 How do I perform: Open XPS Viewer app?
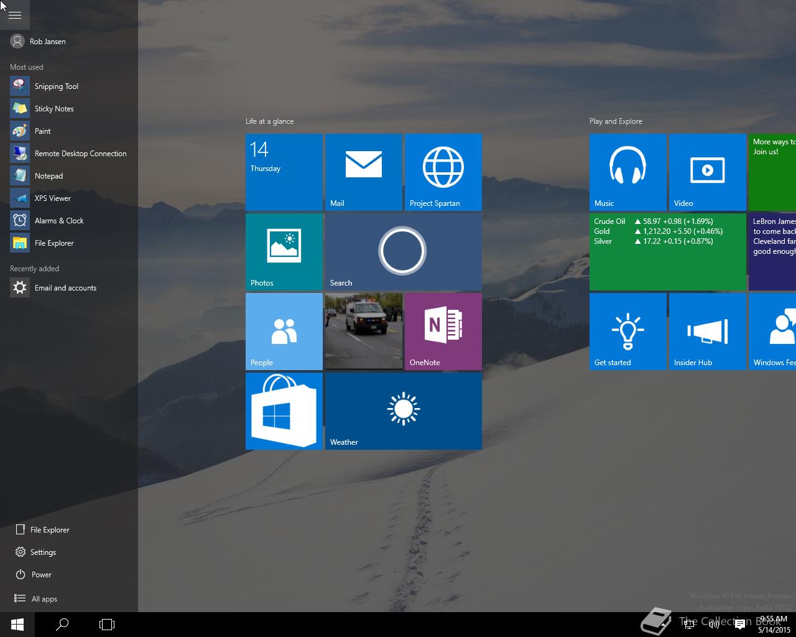click(x=68, y=198)
